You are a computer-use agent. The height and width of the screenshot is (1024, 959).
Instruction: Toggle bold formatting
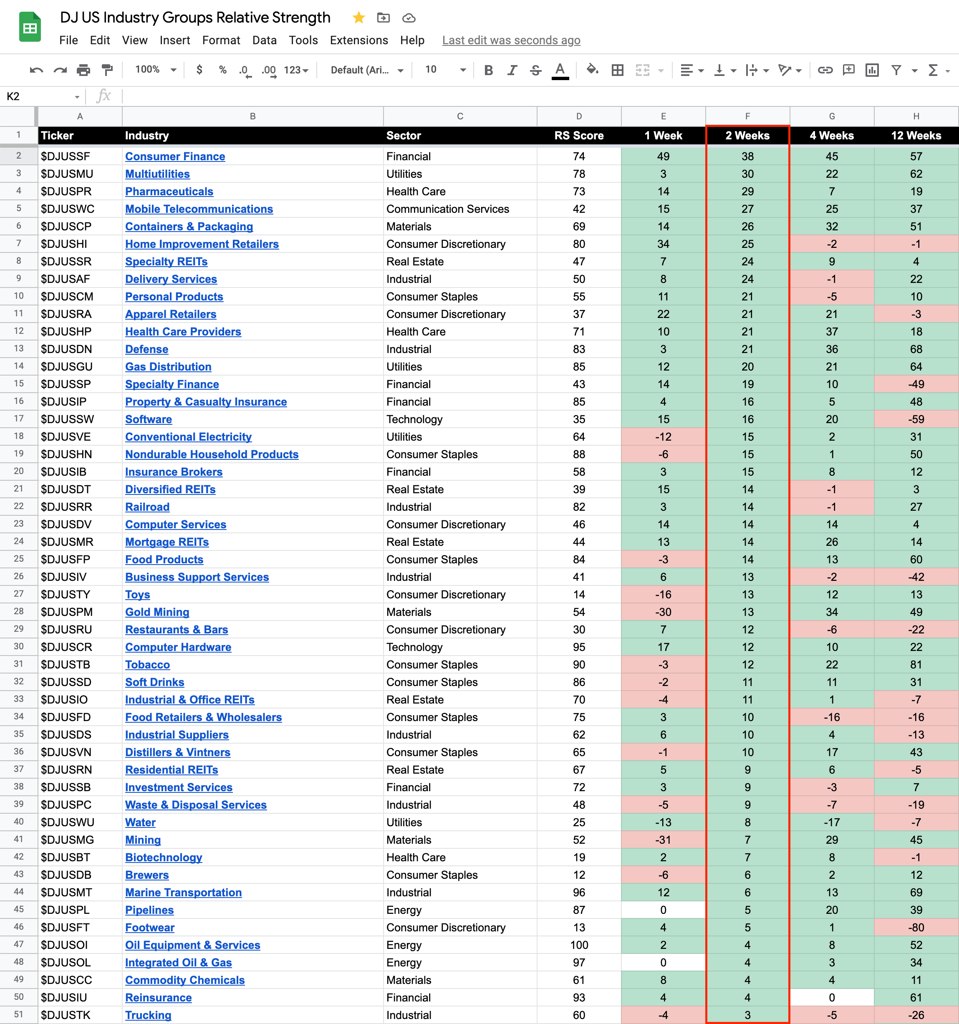(x=488, y=70)
